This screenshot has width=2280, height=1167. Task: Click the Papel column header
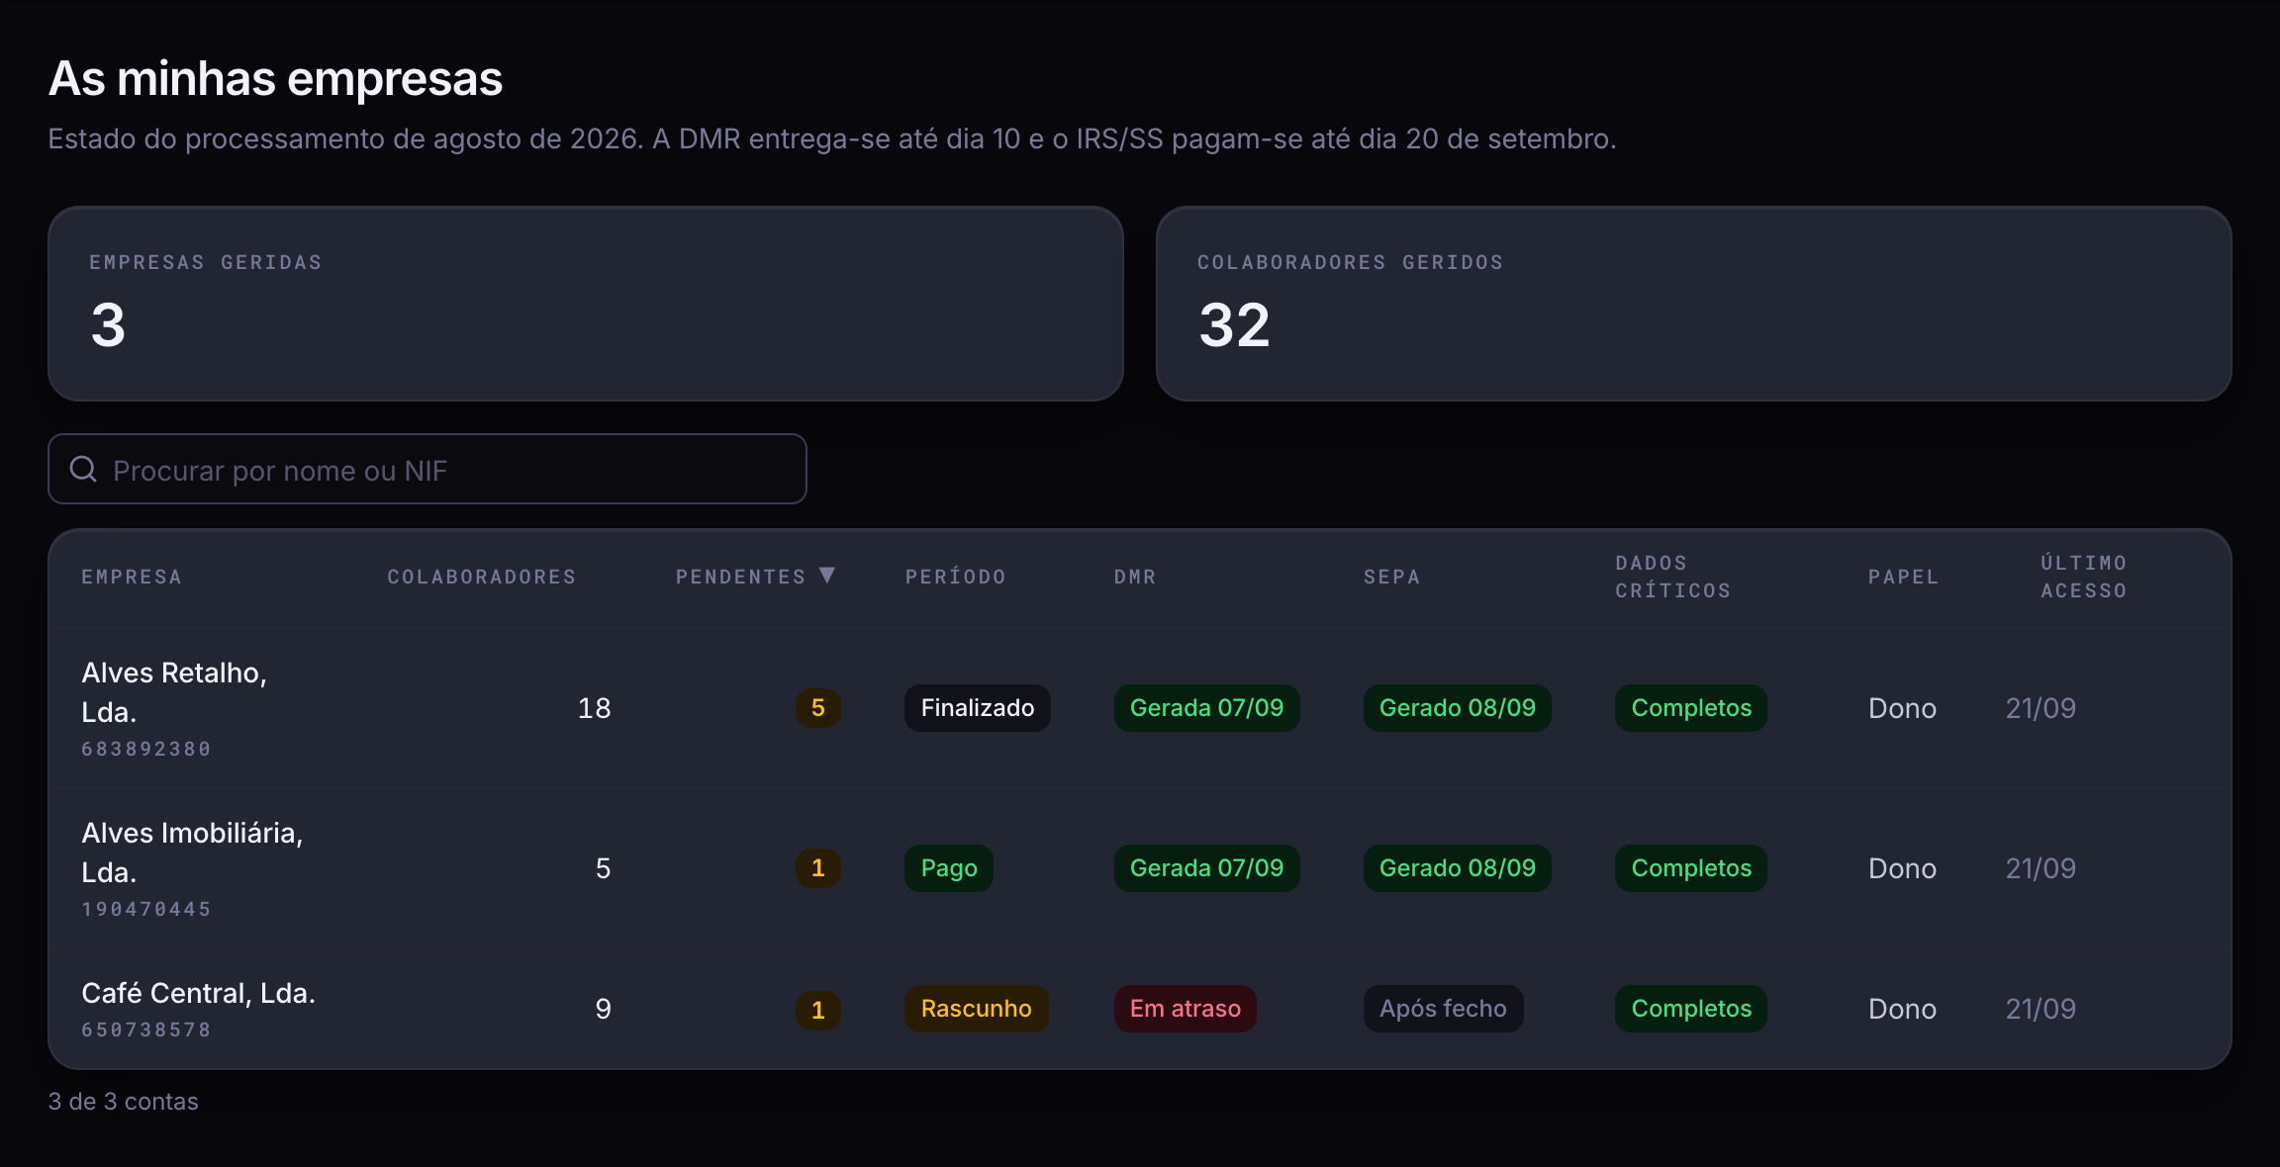click(x=1903, y=577)
